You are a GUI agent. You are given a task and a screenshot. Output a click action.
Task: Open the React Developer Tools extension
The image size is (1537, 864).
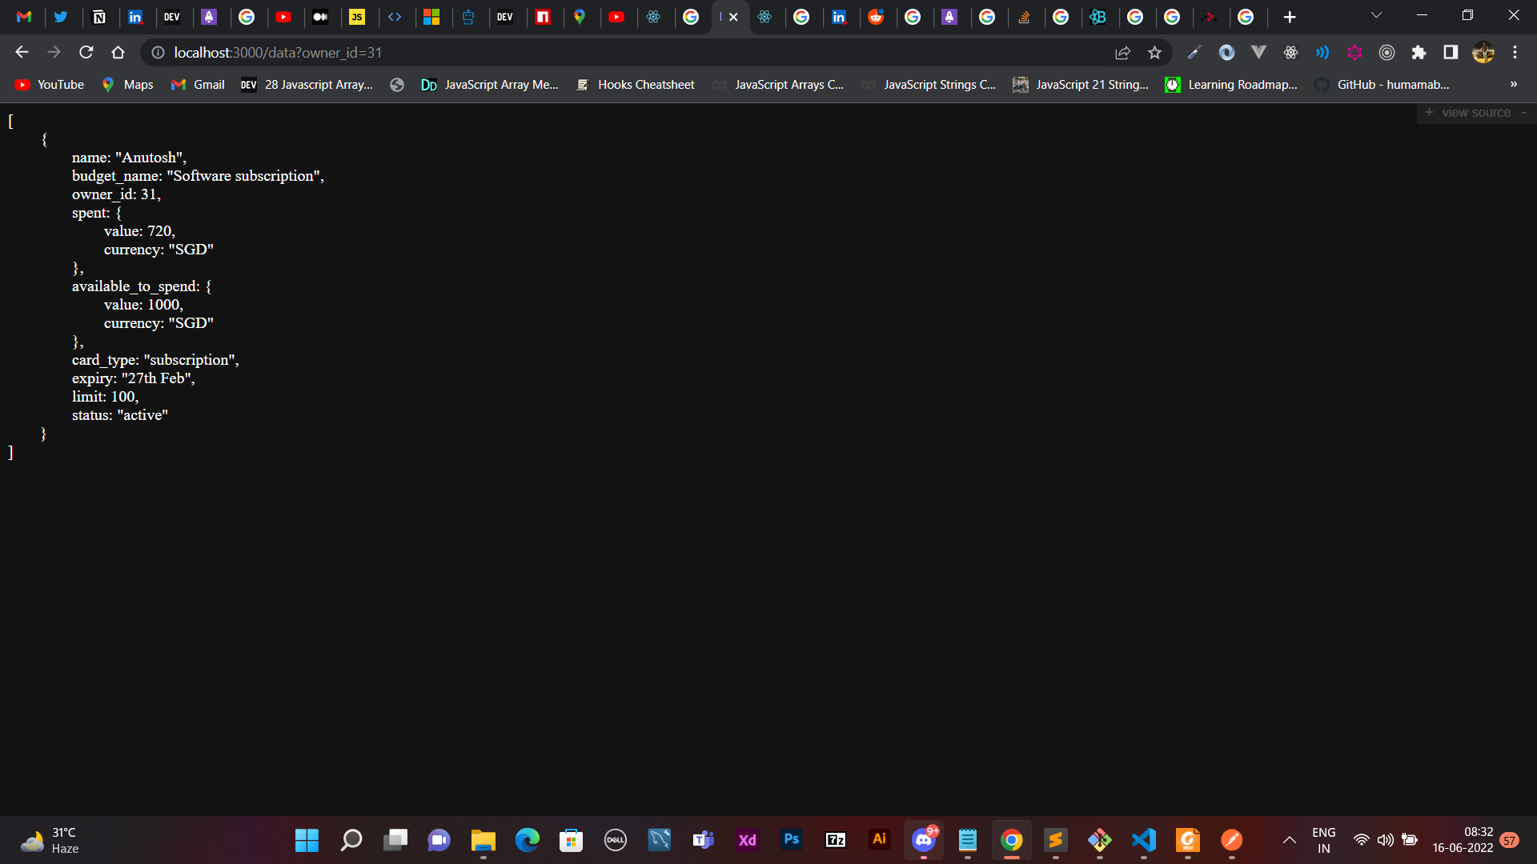1290,52
